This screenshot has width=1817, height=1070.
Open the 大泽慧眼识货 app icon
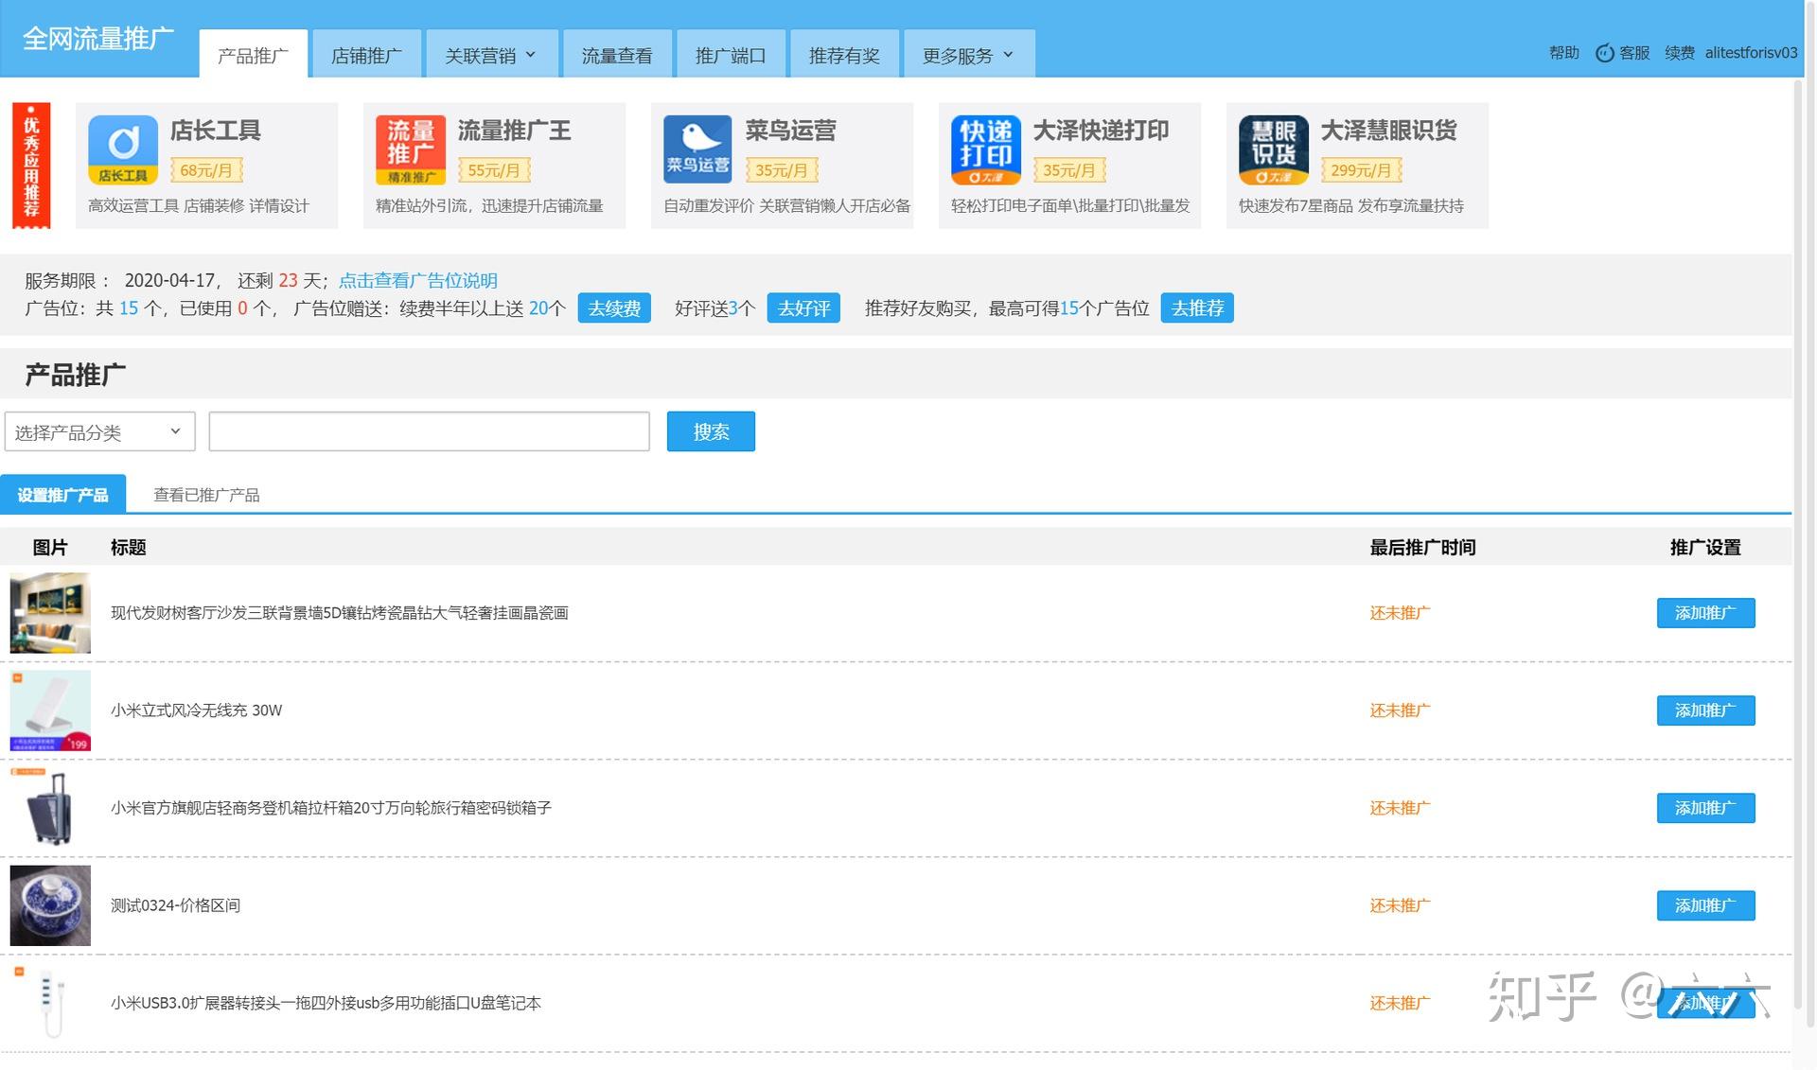1273,149
